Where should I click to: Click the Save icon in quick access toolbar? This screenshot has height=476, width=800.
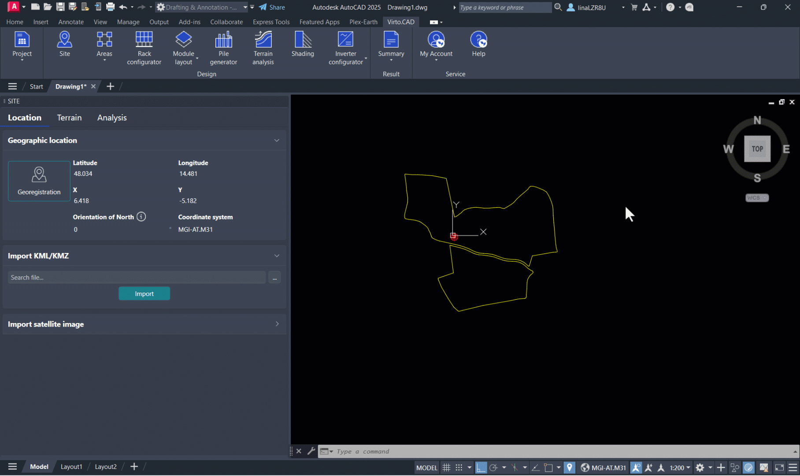point(60,7)
